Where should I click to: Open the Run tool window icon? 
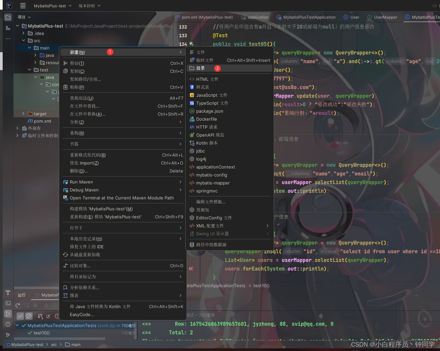click(x=8, y=314)
